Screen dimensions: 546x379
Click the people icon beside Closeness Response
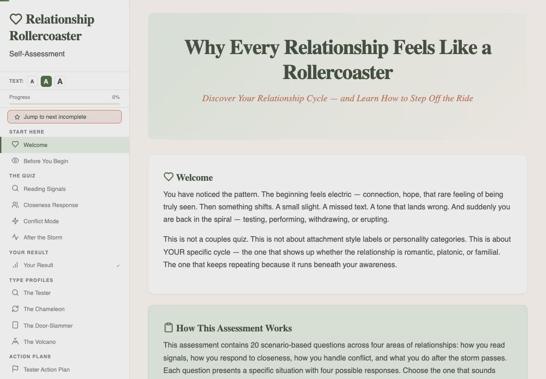15,205
